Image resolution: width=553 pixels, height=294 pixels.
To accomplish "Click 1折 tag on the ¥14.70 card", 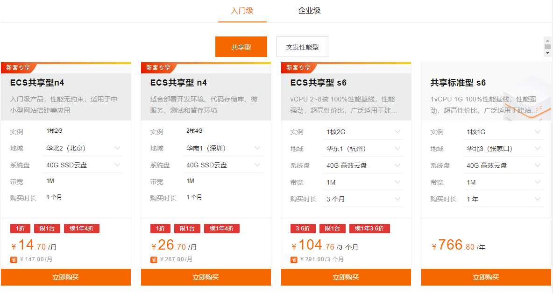I will tap(21, 229).
